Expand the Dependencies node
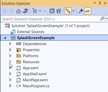 (x=10, y=44)
